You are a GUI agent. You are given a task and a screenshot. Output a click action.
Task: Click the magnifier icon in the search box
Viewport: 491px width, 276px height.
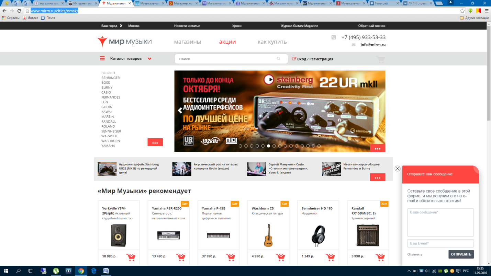[x=279, y=59]
